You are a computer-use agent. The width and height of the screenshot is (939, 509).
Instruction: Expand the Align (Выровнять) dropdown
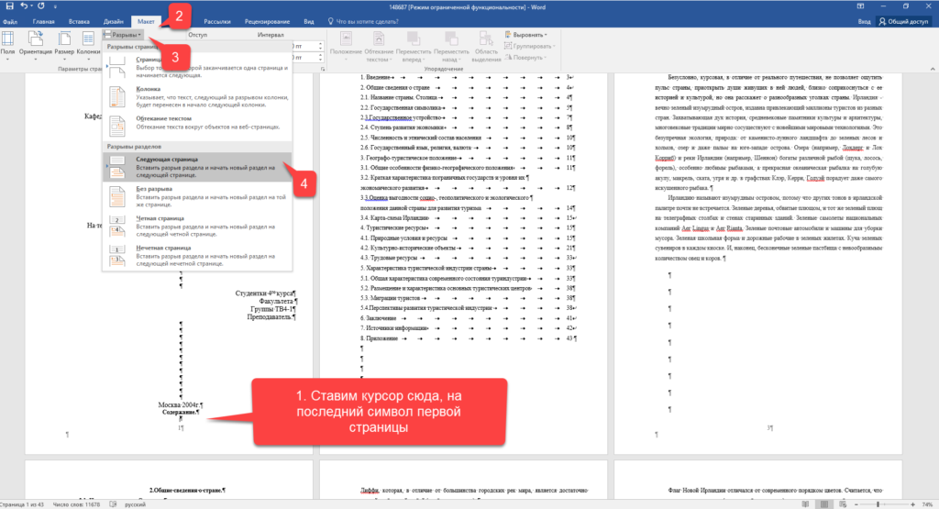pos(525,34)
